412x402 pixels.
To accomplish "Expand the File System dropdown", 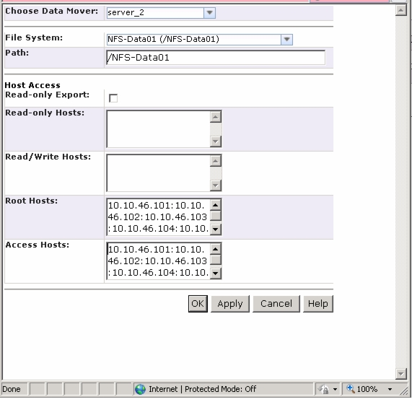I will point(286,40).
